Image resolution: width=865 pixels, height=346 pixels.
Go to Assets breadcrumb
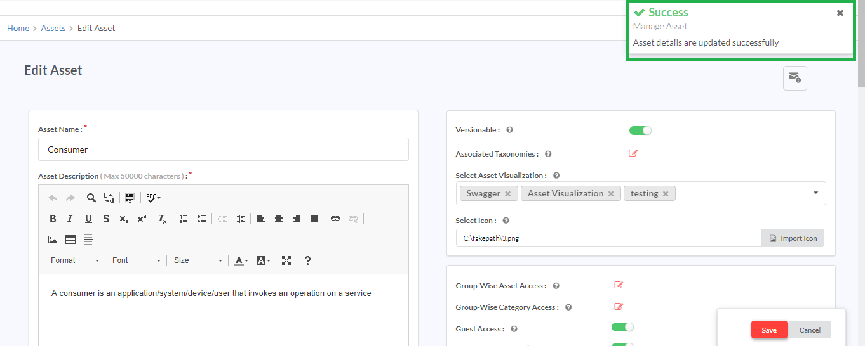click(53, 28)
